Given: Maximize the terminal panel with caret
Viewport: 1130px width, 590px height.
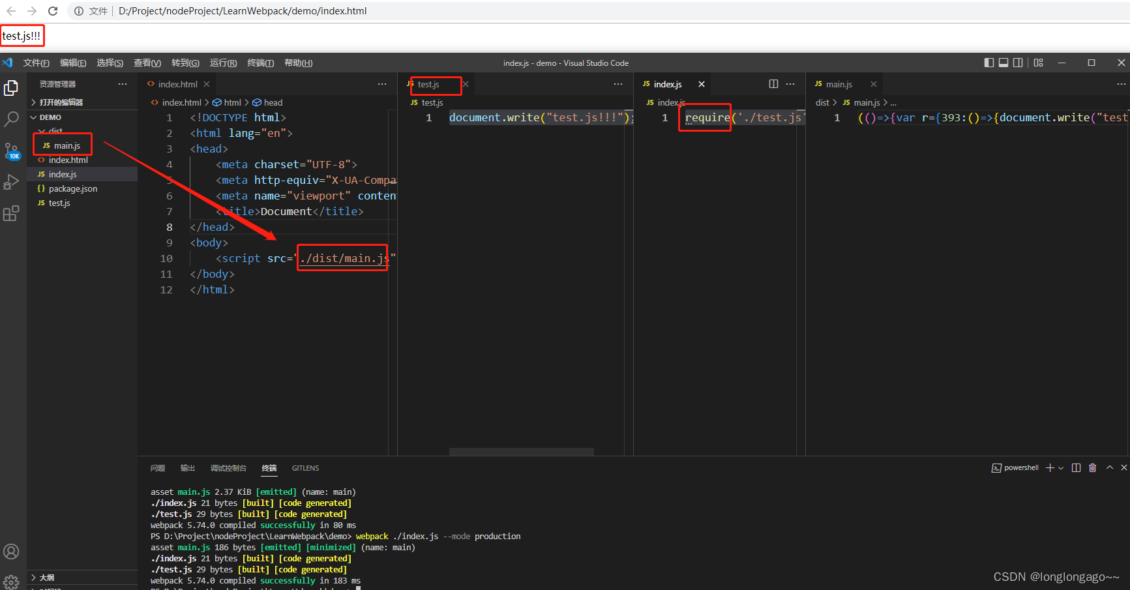Looking at the screenshot, I should [x=1110, y=467].
